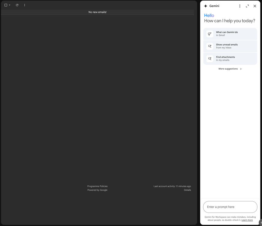This screenshot has width=262, height=226.
Task: Click the search sparkle icon for unread emails
Action: click(210, 46)
